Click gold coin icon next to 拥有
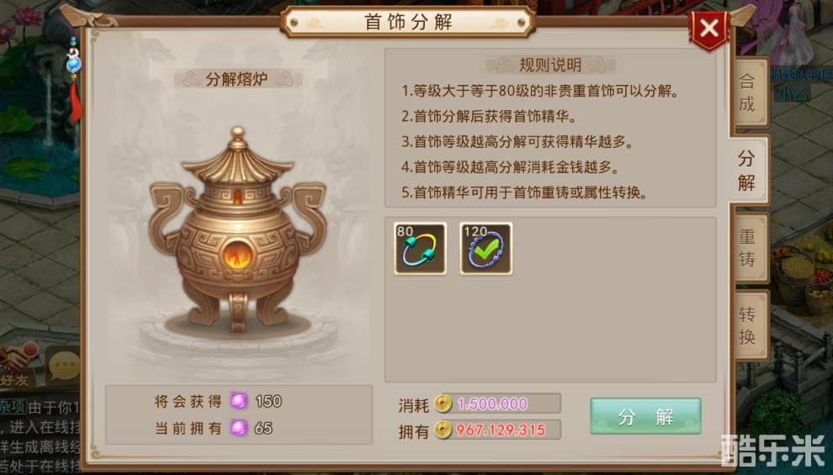The height and width of the screenshot is (475, 833). coord(443,430)
